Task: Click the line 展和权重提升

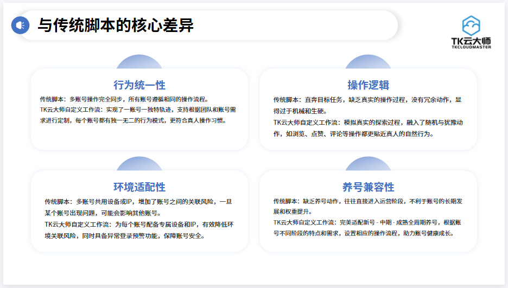Action: [x=294, y=212]
